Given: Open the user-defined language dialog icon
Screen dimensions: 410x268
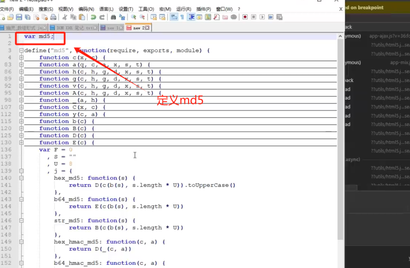Looking at the screenshot, I should pos(199,17).
